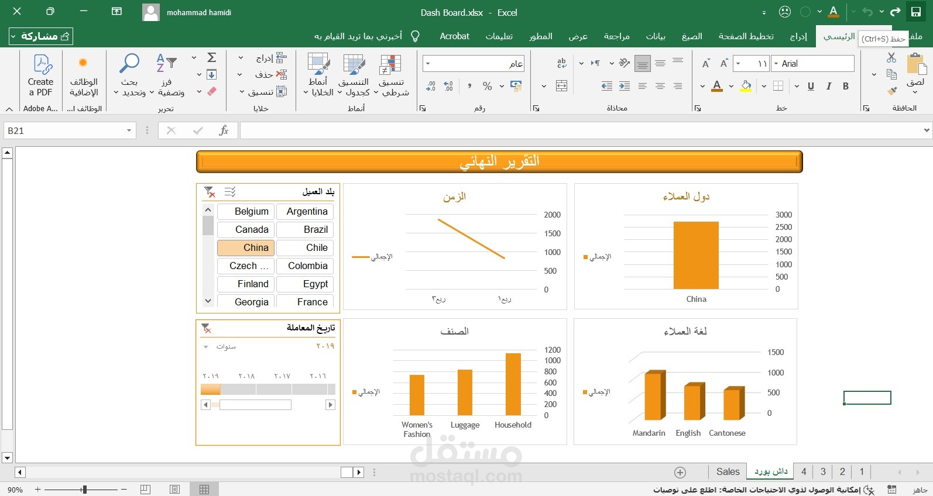This screenshot has height=496, width=933.
Task: Open the font name Arial dropdown
Action: 776,63
